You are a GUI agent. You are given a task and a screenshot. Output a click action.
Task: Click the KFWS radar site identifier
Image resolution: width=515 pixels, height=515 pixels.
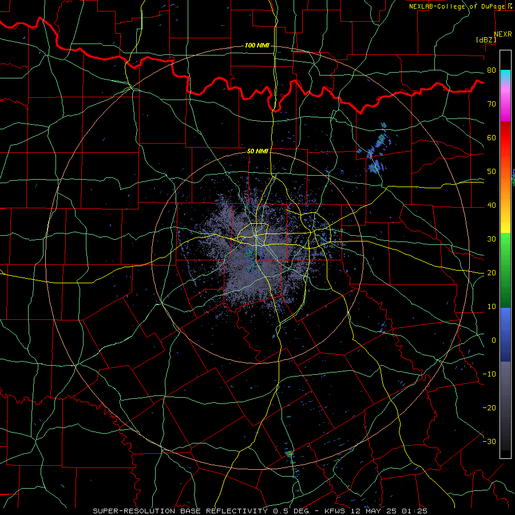(336, 511)
